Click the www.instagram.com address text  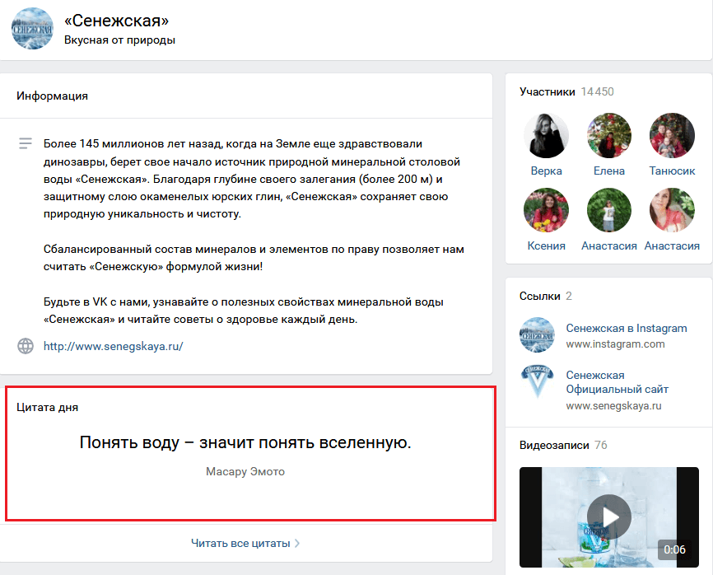[x=615, y=344]
